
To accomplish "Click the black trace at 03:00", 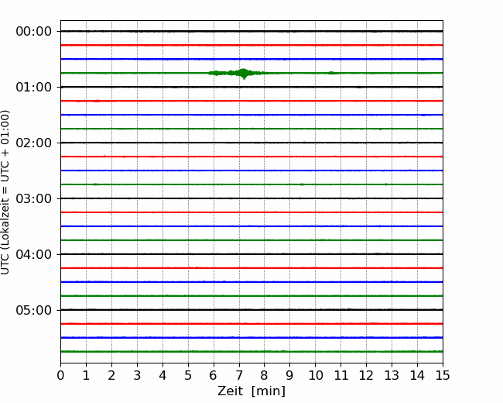I will pyautogui.click(x=251, y=198).
